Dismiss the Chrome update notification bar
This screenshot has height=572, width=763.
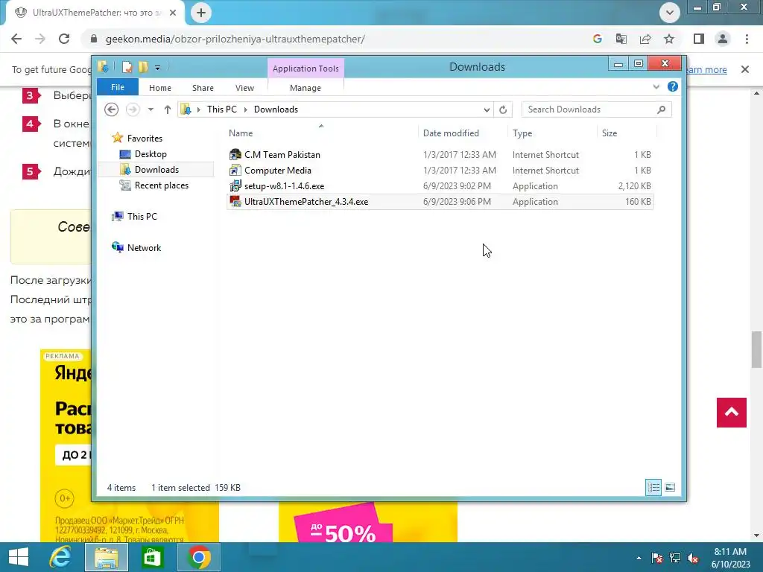[x=745, y=69]
